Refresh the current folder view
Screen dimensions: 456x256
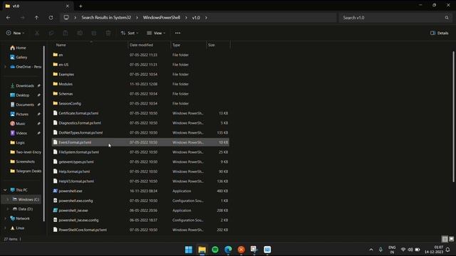pyautogui.click(x=51, y=18)
